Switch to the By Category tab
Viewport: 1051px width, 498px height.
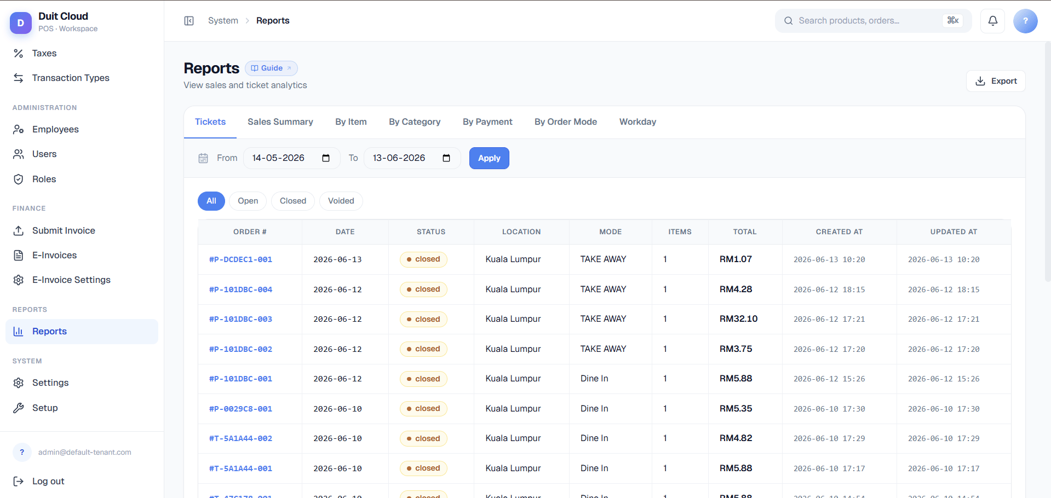point(415,122)
